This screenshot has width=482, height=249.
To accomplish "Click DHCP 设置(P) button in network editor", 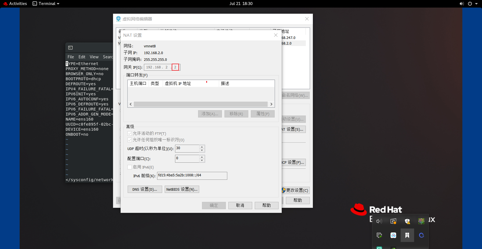I will pyautogui.click(x=293, y=162).
